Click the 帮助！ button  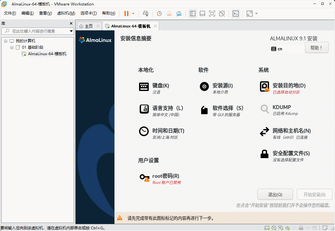pyautogui.click(x=316, y=48)
